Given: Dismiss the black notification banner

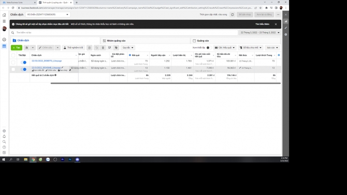Looking at the screenshot, I should pyautogui.click(x=276, y=24).
